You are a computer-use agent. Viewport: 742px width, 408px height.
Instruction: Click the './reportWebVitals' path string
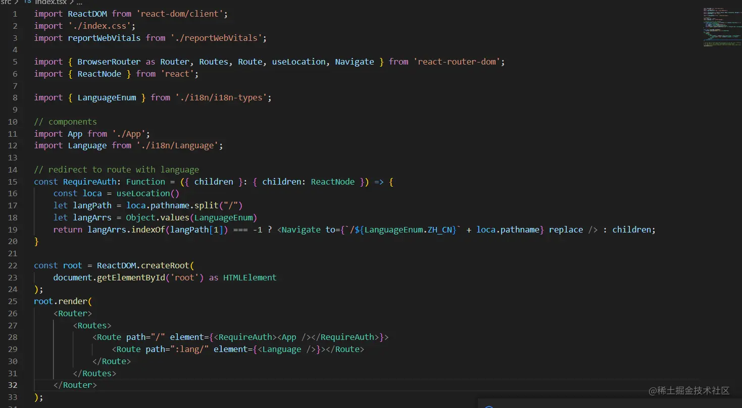pos(216,38)
